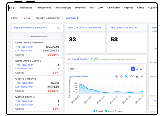The height and width of the screenshot is (116, 164).
Task: Go to Home breadcrumb
Action: pos(14,18)
